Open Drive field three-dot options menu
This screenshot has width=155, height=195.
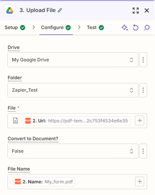pyautogui.click(x=143, y=60)
